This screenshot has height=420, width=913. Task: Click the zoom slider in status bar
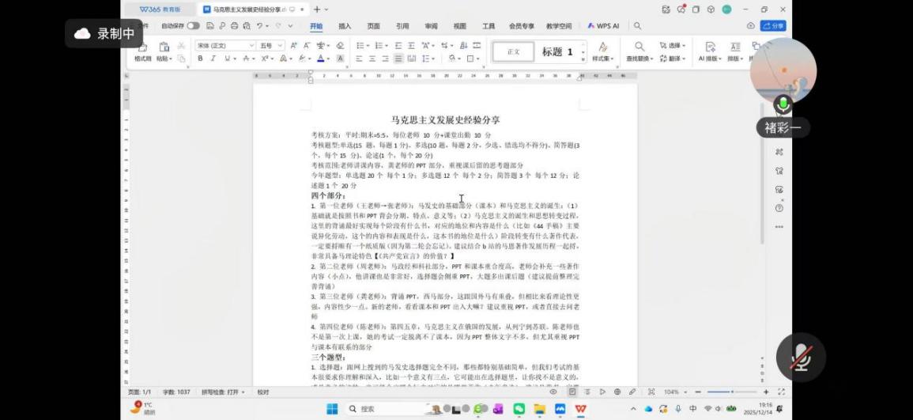pos(731,392)
